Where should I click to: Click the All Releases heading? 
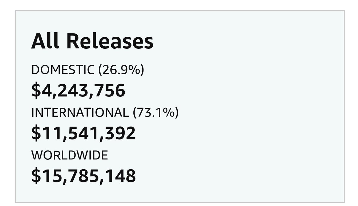[92, 41]
